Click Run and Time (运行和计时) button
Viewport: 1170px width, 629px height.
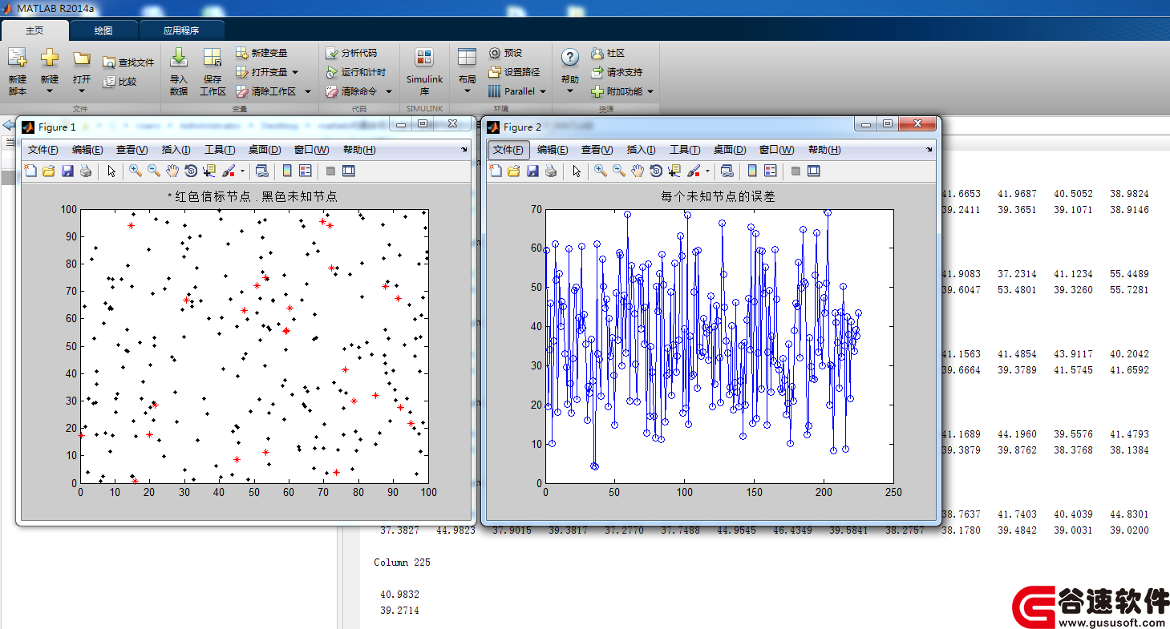tap(356, 72)
